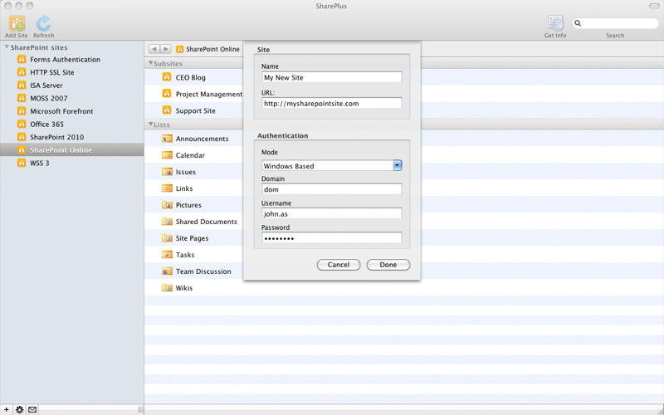This screenshot has height=415, width=664.
Task: Click the Tasks list icon
Action: [x=168, y=255]
